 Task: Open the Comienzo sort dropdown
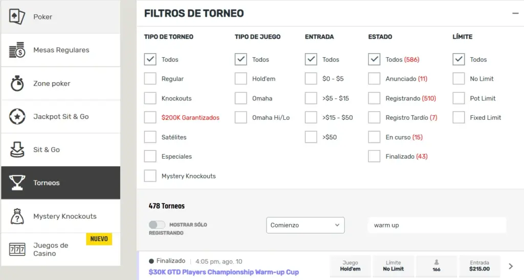coord(305,225)
